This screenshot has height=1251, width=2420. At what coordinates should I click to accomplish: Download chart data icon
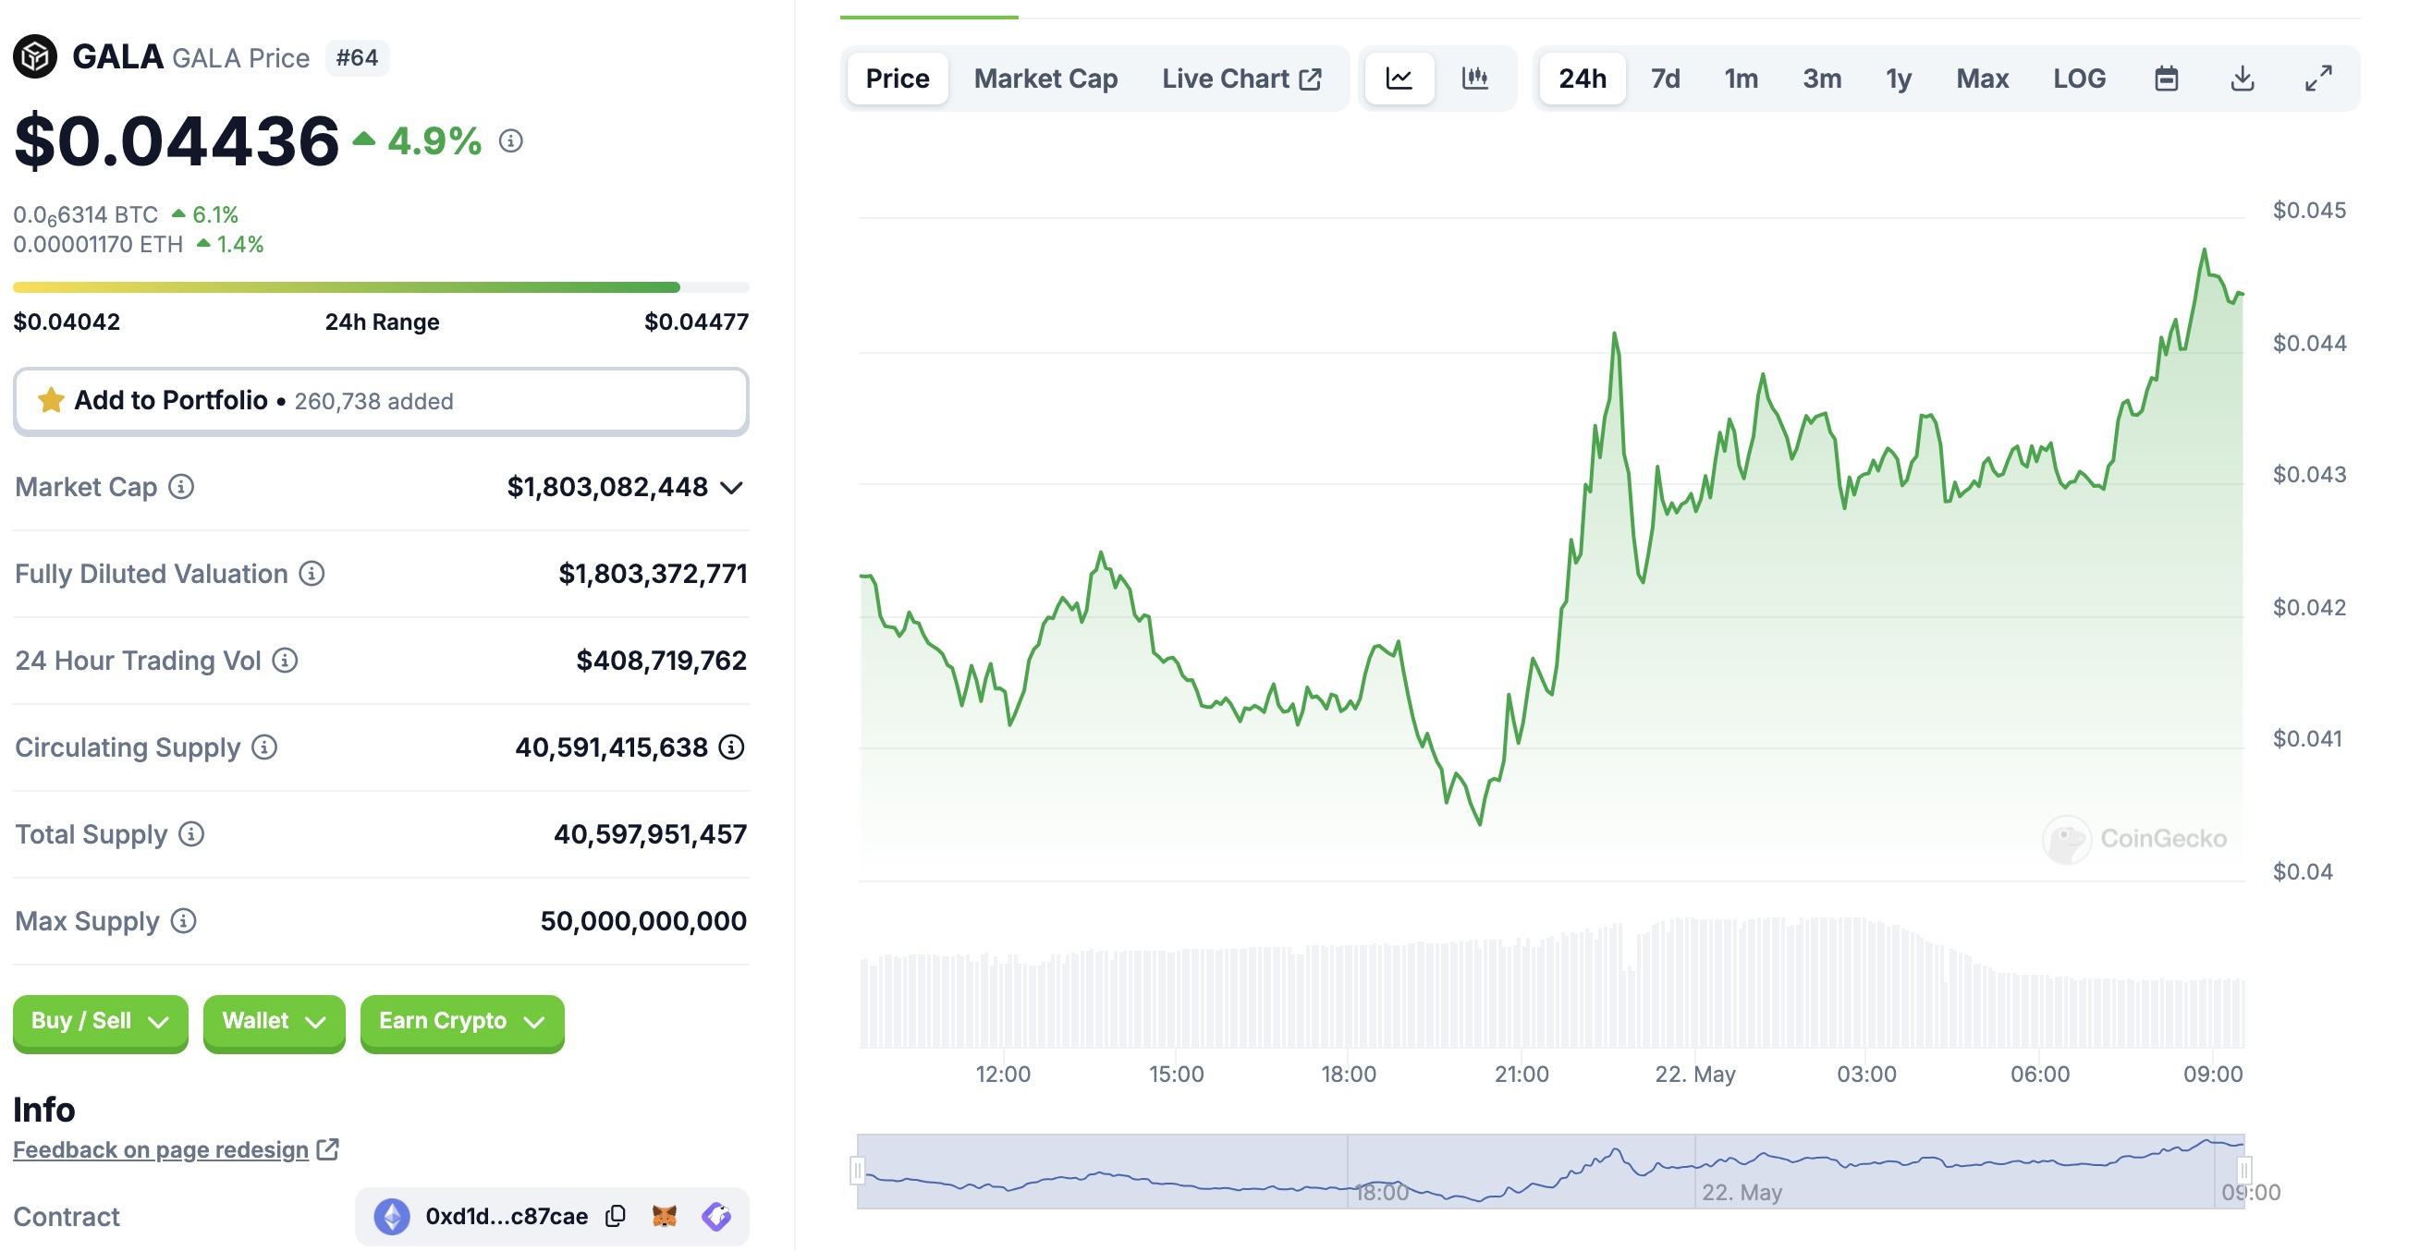pos(2243,79)
